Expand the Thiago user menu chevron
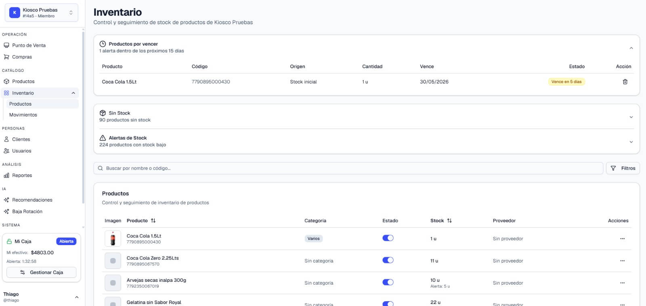Image resolution: width=646 pixels, height=306 pixels. (x=77, y=297)
